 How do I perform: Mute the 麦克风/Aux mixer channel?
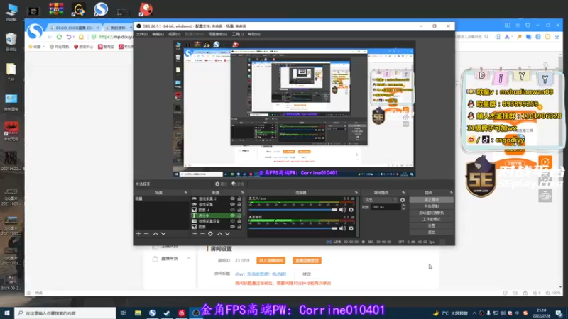(342, 210)
